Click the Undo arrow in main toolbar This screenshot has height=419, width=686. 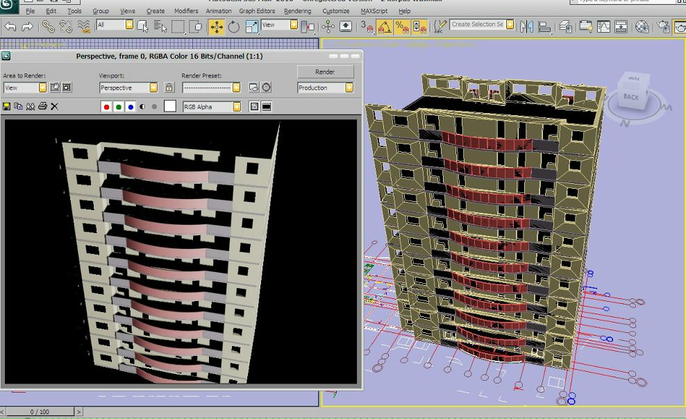point(10,26)
